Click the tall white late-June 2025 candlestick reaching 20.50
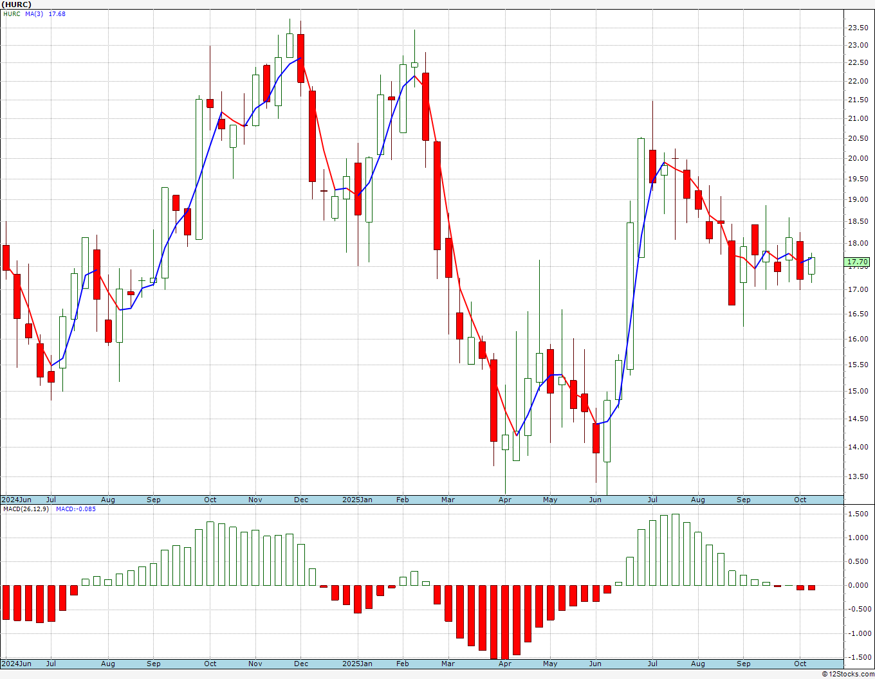The height and width of the screenshot is (679, 875). (x=641, y=197)
